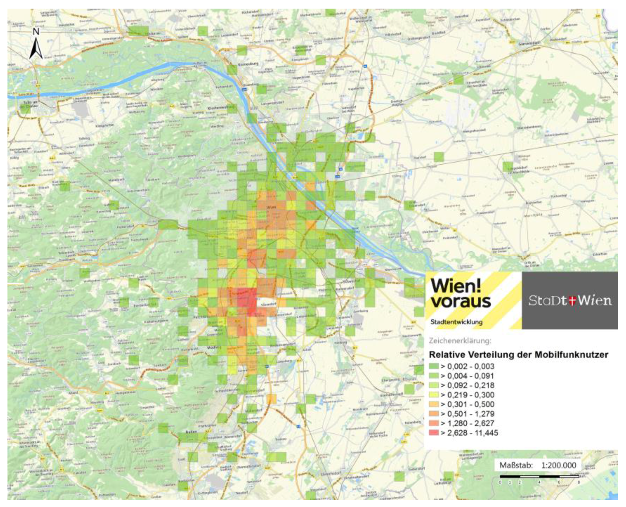Click the black-and-white kilometer scale bar
Image resolution: width=626 pixels, height=507 pixels.
tap(539, 476)
